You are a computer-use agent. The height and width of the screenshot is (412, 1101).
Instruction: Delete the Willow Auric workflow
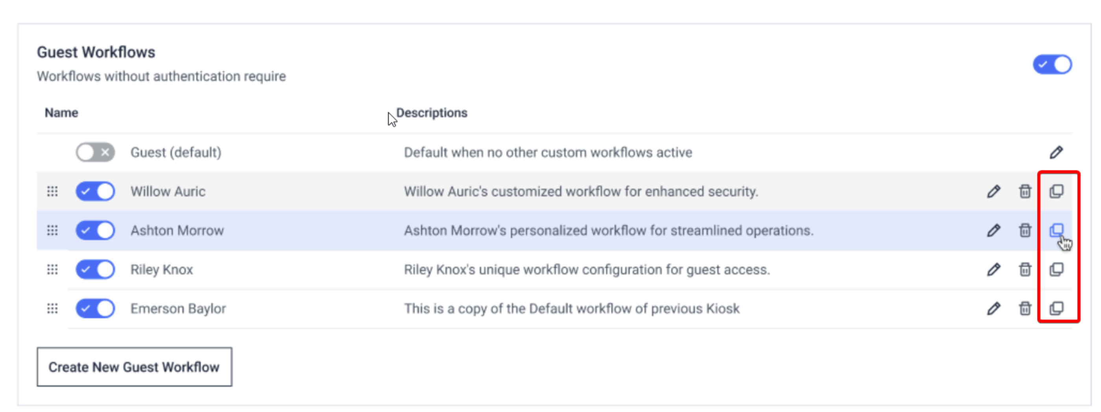[x=1025, y=191]
